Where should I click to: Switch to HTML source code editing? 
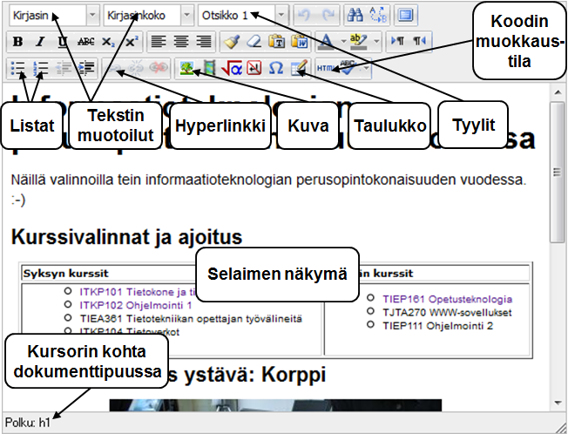326,68
